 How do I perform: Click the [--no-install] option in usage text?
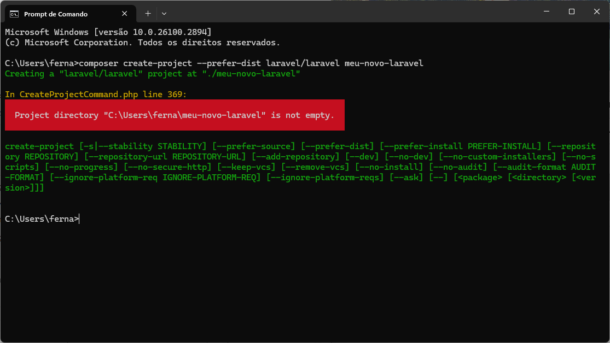(389, 167)
